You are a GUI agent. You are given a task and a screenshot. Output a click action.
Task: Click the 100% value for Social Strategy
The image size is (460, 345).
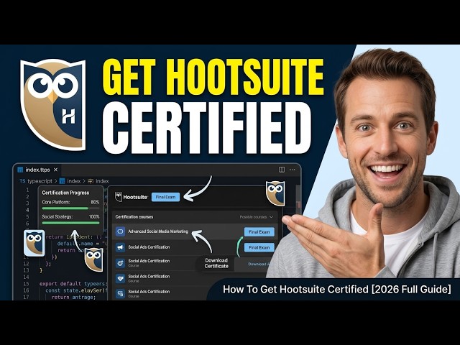[94, 217]
